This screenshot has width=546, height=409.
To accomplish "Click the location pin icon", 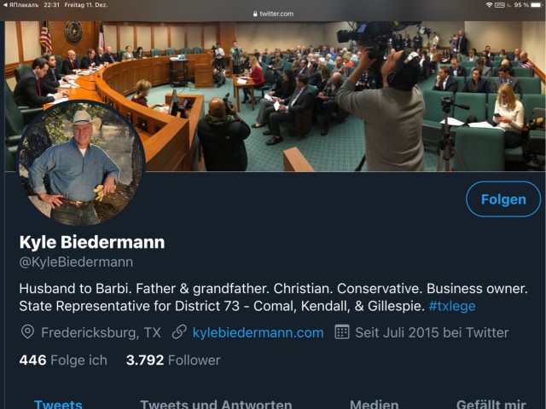I will click(27, 332).
